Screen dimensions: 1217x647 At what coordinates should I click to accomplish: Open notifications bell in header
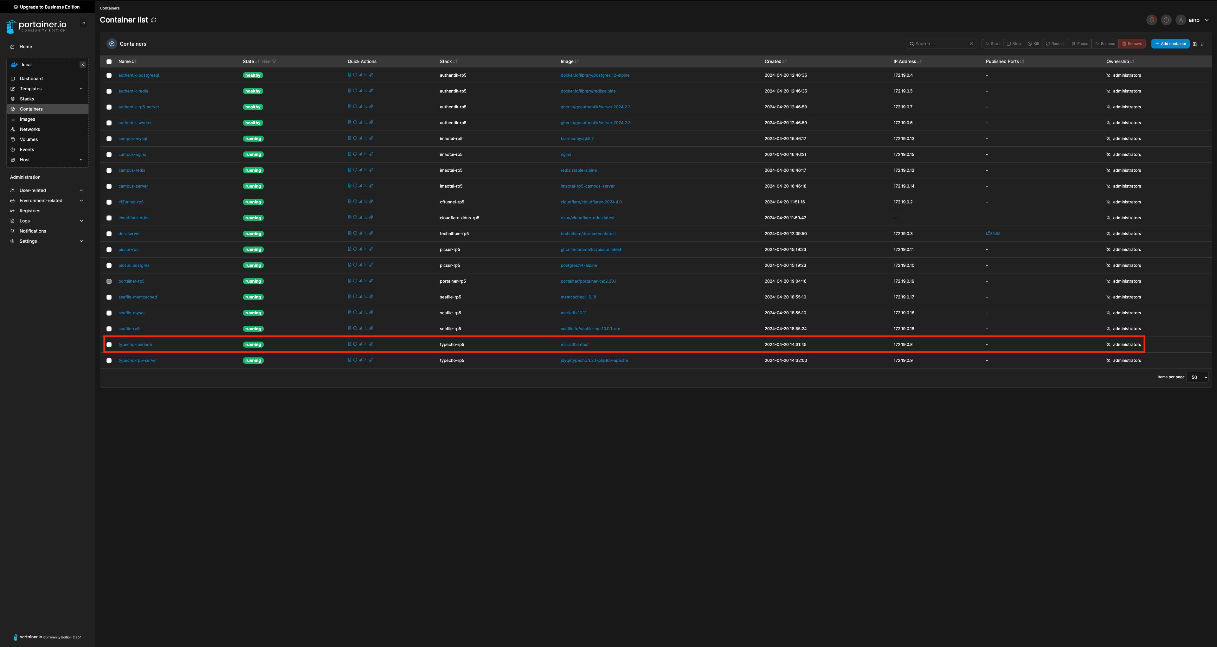1152,20
